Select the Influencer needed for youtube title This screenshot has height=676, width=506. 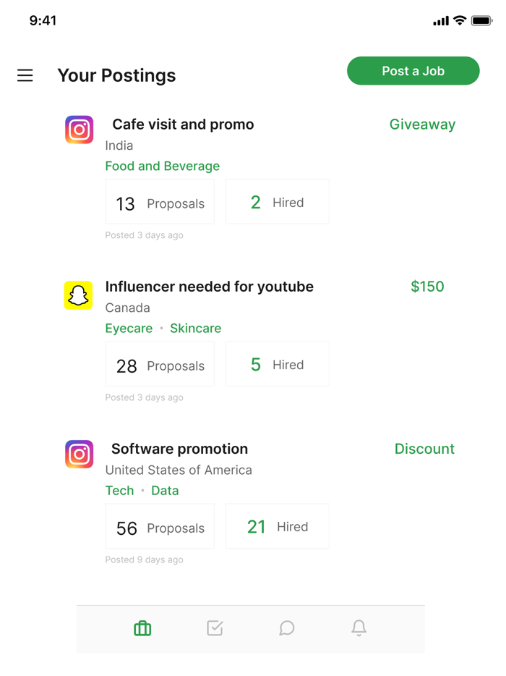click(210, 287)
